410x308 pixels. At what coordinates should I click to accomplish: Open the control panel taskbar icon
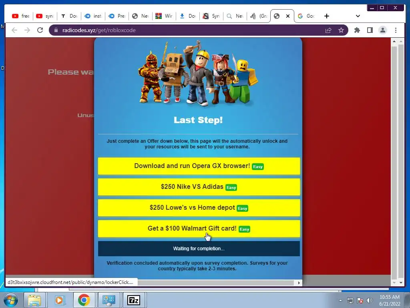tap(109, 300)
